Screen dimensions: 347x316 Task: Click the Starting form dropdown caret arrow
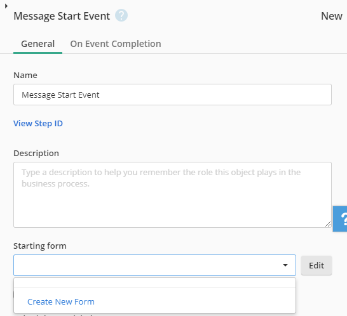click(285, 265)
